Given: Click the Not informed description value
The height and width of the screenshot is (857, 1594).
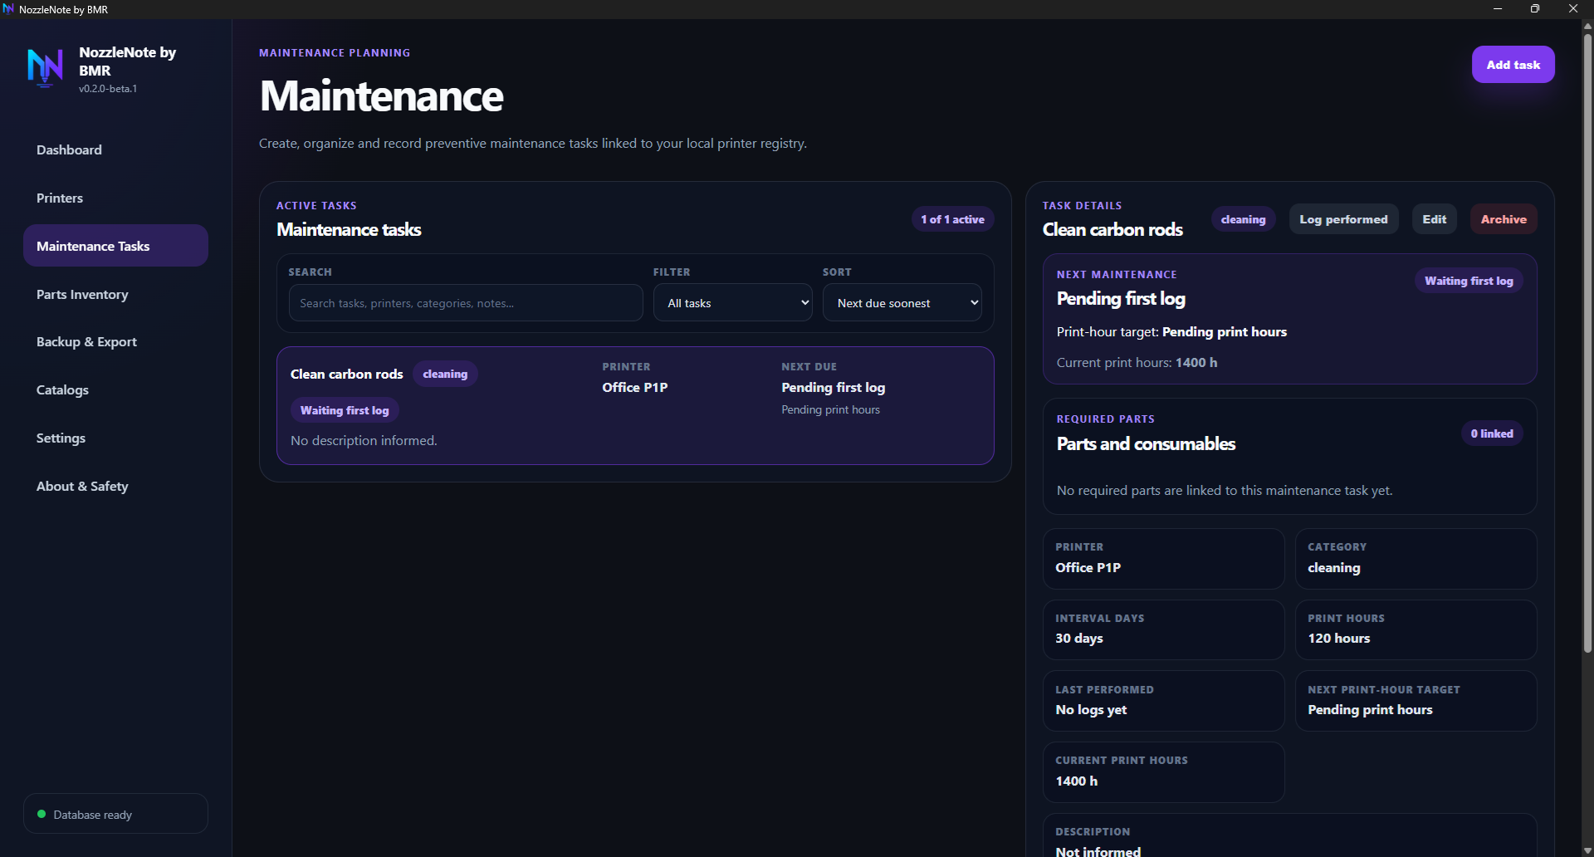Looking at the screenshot, I should [x=1098, y=851].
